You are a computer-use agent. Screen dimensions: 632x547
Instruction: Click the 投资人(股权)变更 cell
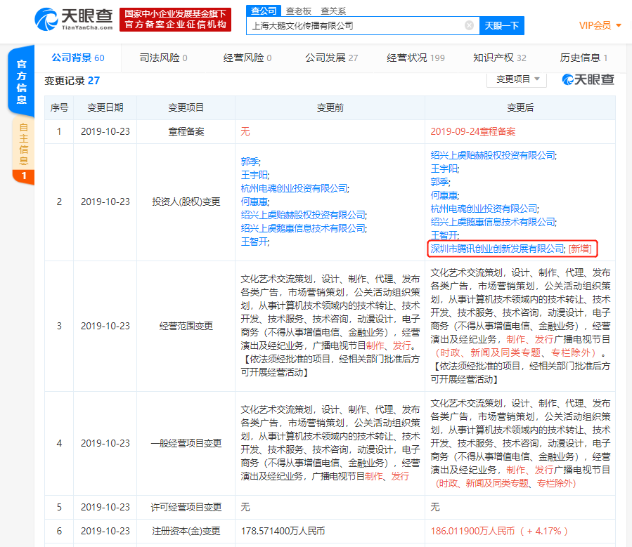point(186,202)
